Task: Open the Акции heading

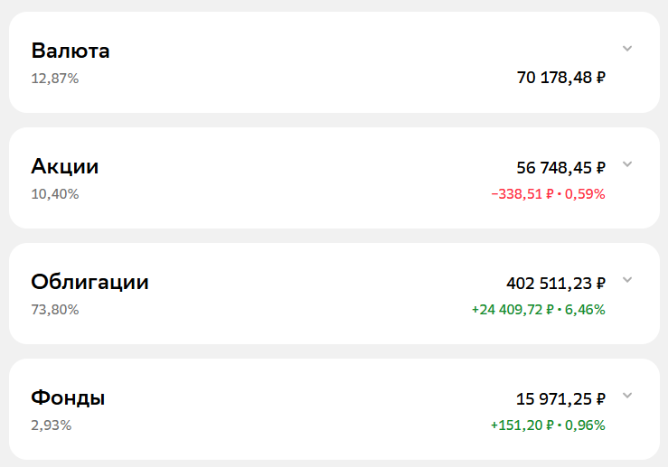Action: 65,166
